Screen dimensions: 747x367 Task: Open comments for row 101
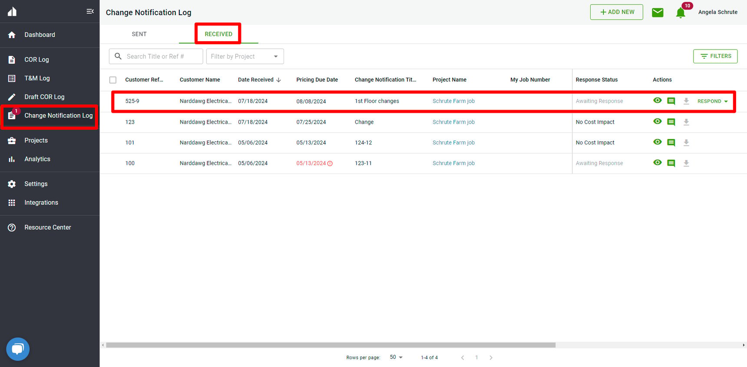pyautogui.click(x=671, y=143)
